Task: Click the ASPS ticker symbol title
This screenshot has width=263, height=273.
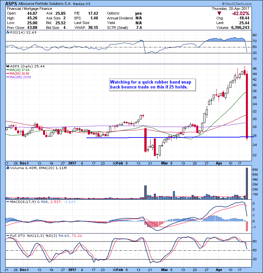Action: tap(11, 4)
